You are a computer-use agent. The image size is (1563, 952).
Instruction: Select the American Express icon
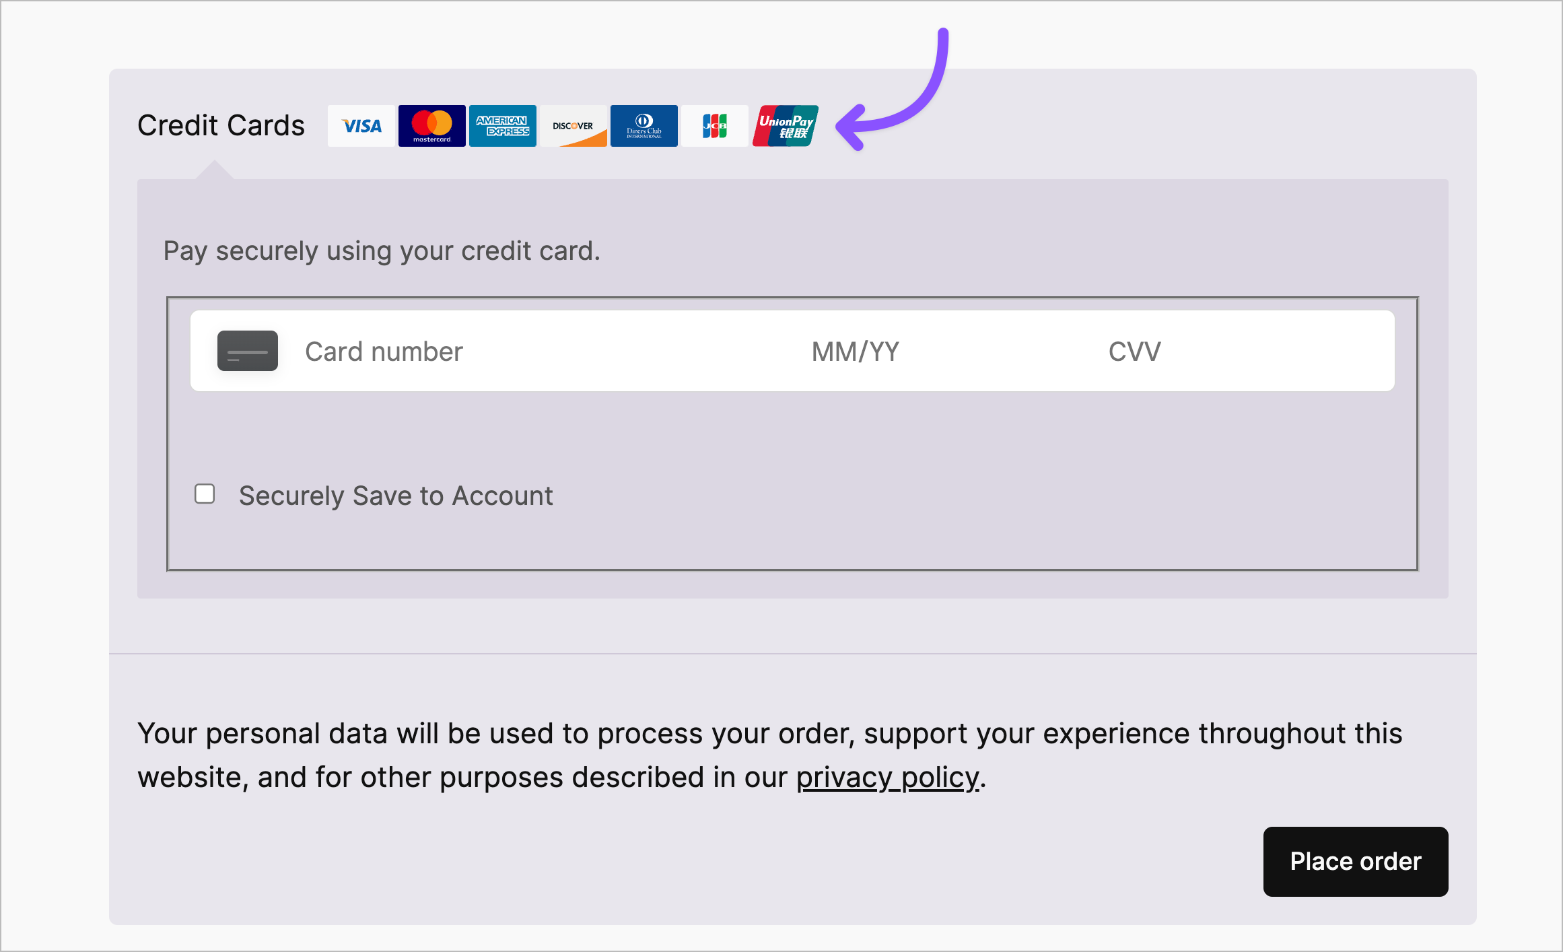coord(502,126)
